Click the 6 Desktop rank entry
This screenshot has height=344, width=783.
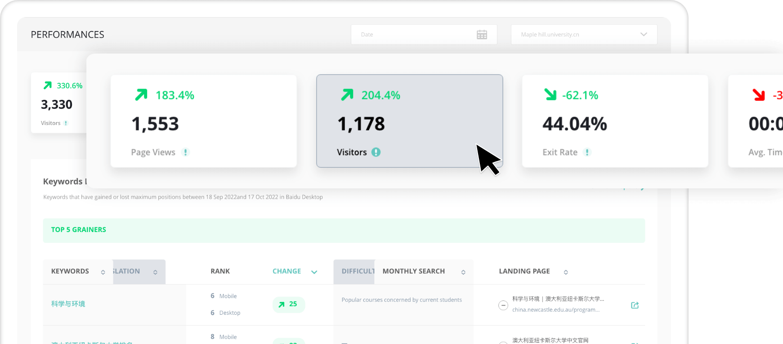tap(225, 313)
